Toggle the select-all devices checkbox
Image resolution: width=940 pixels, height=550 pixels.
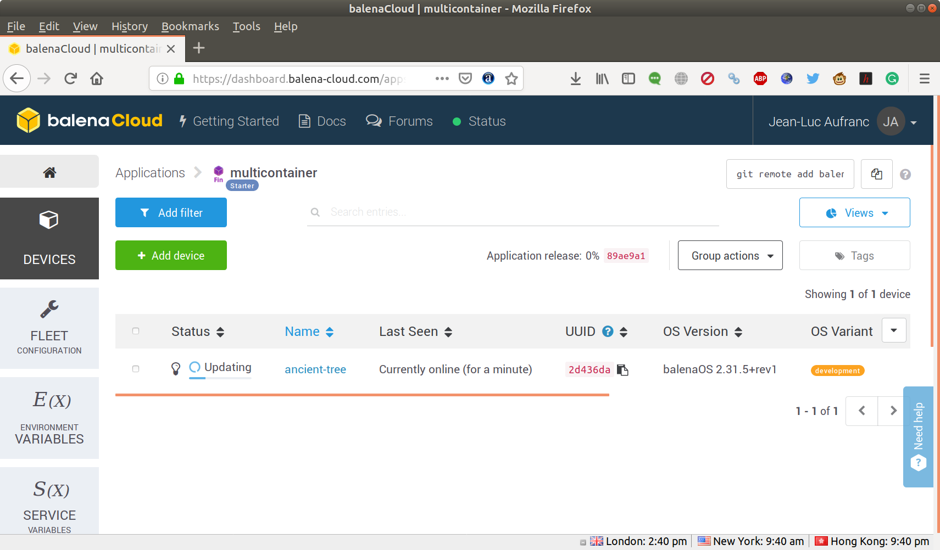[136, 331]
